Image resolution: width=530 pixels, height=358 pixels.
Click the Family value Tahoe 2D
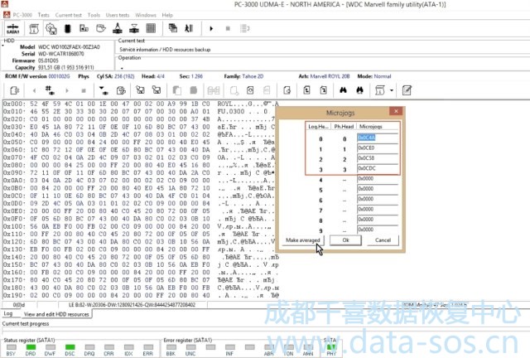tap(253, 76)
